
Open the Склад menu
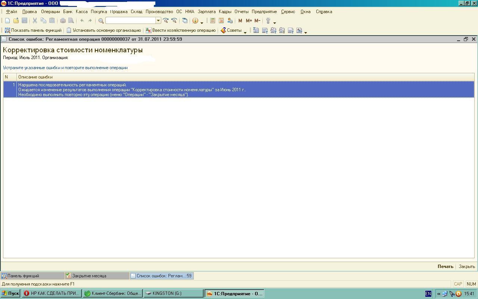click(x=136, y=12)
